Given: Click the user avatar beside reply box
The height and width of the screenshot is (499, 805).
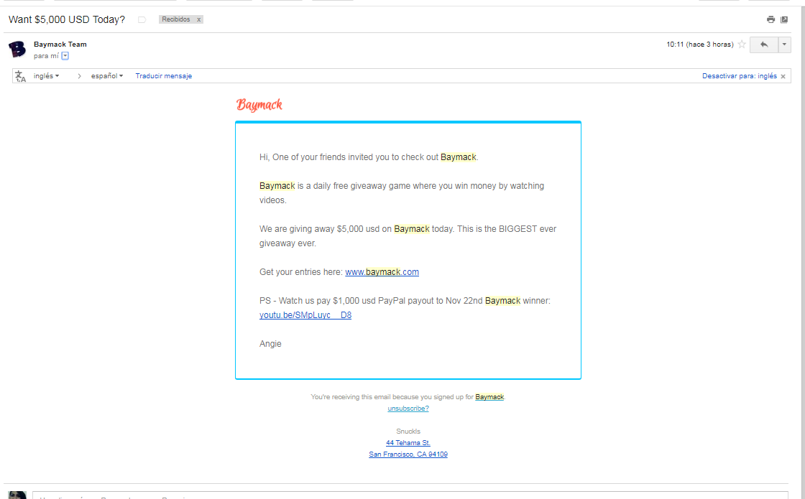Looking at the screenshot, I should 17,495.
